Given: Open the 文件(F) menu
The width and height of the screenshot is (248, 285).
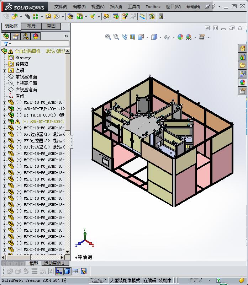Looking at the screenshot, I should tap(61, 7).
